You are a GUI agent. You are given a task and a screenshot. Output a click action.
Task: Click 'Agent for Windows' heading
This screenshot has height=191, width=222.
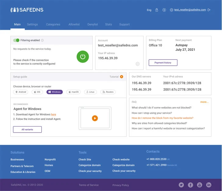click(27, 109)
